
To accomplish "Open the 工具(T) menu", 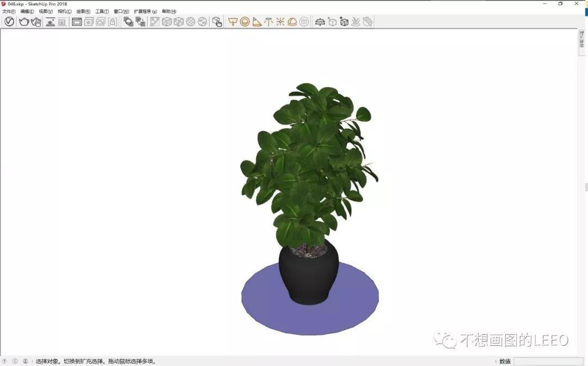I will (x=102, y=11).
